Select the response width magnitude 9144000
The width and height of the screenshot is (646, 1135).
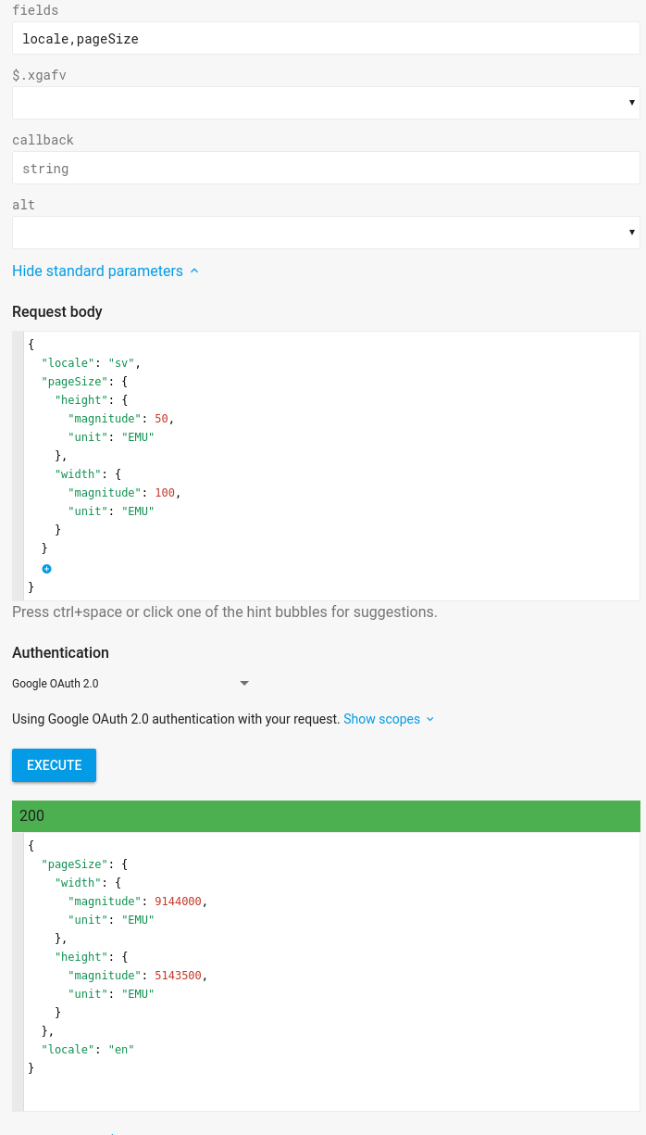pos(178,902)
